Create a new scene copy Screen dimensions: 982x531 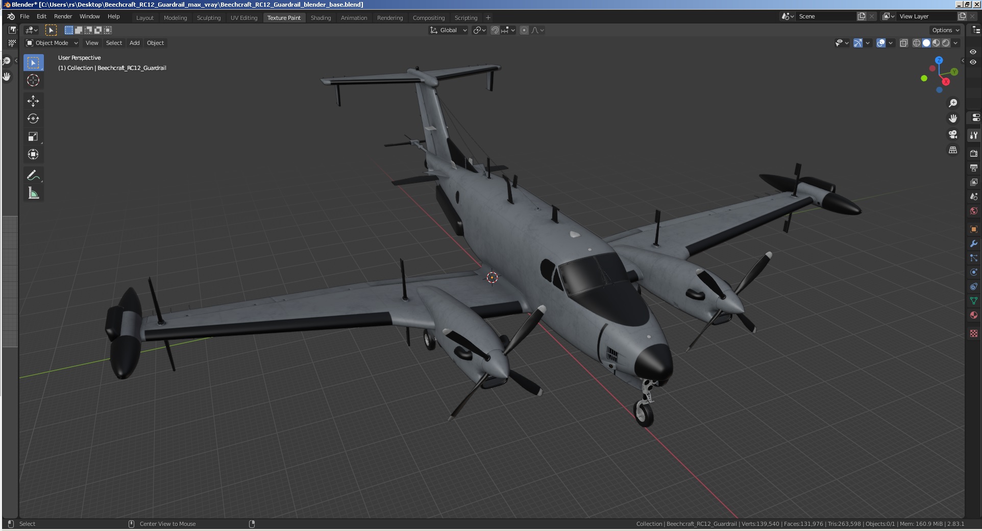[862, 16]
